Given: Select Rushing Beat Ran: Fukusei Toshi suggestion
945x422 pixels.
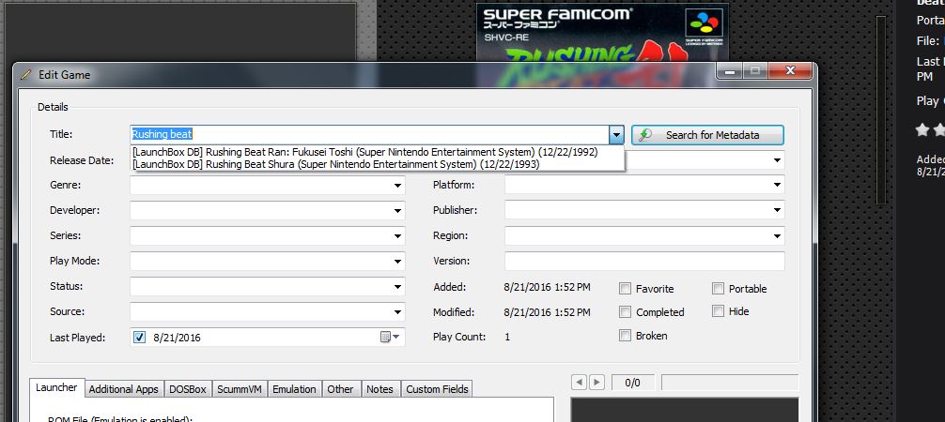Looking at the screenshot, I should click(365, 152).
